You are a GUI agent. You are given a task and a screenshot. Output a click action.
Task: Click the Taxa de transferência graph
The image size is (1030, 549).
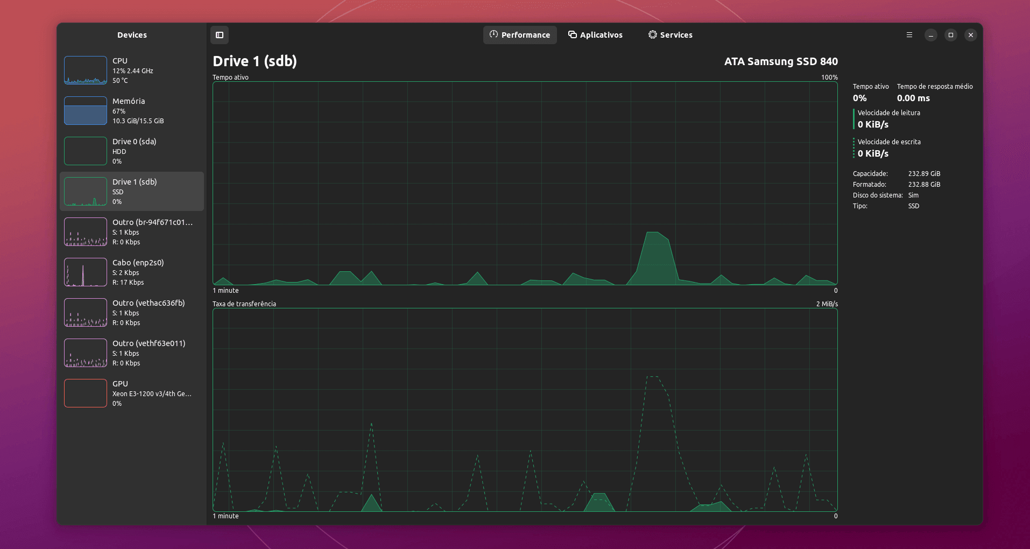[x=525, y=410]
